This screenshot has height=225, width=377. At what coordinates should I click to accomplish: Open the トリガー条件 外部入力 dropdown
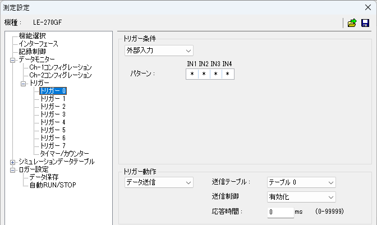click(159, 51)
